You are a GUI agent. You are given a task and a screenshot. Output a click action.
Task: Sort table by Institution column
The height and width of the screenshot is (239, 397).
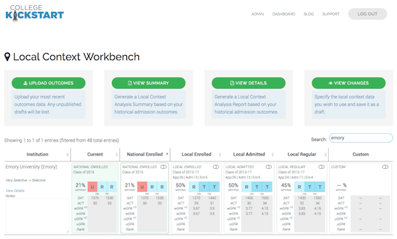(37, 154)
